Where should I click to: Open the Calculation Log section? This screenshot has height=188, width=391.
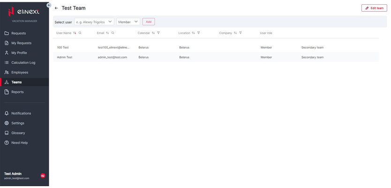pos(23,62)
